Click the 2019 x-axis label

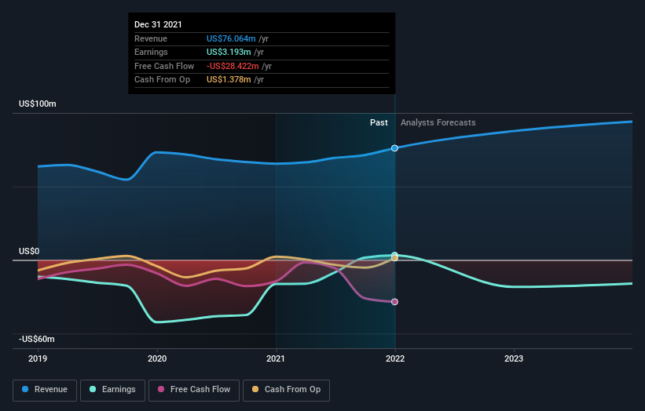pos(38,358)
